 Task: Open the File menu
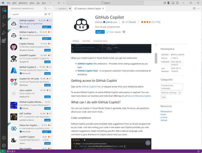[8, 3]
